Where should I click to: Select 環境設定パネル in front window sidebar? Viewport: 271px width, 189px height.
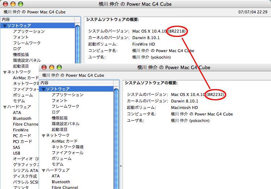[x=65, y=124]
